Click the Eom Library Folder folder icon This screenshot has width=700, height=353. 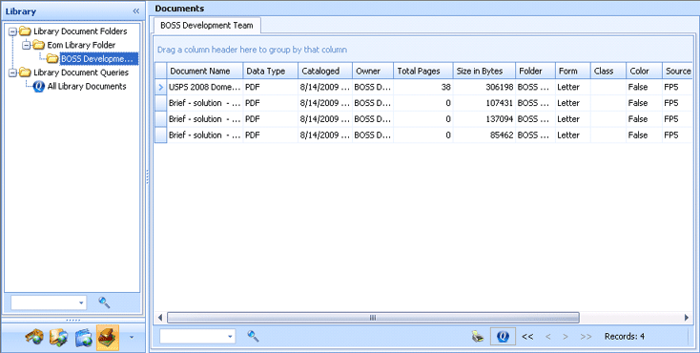tap(39, 45)
